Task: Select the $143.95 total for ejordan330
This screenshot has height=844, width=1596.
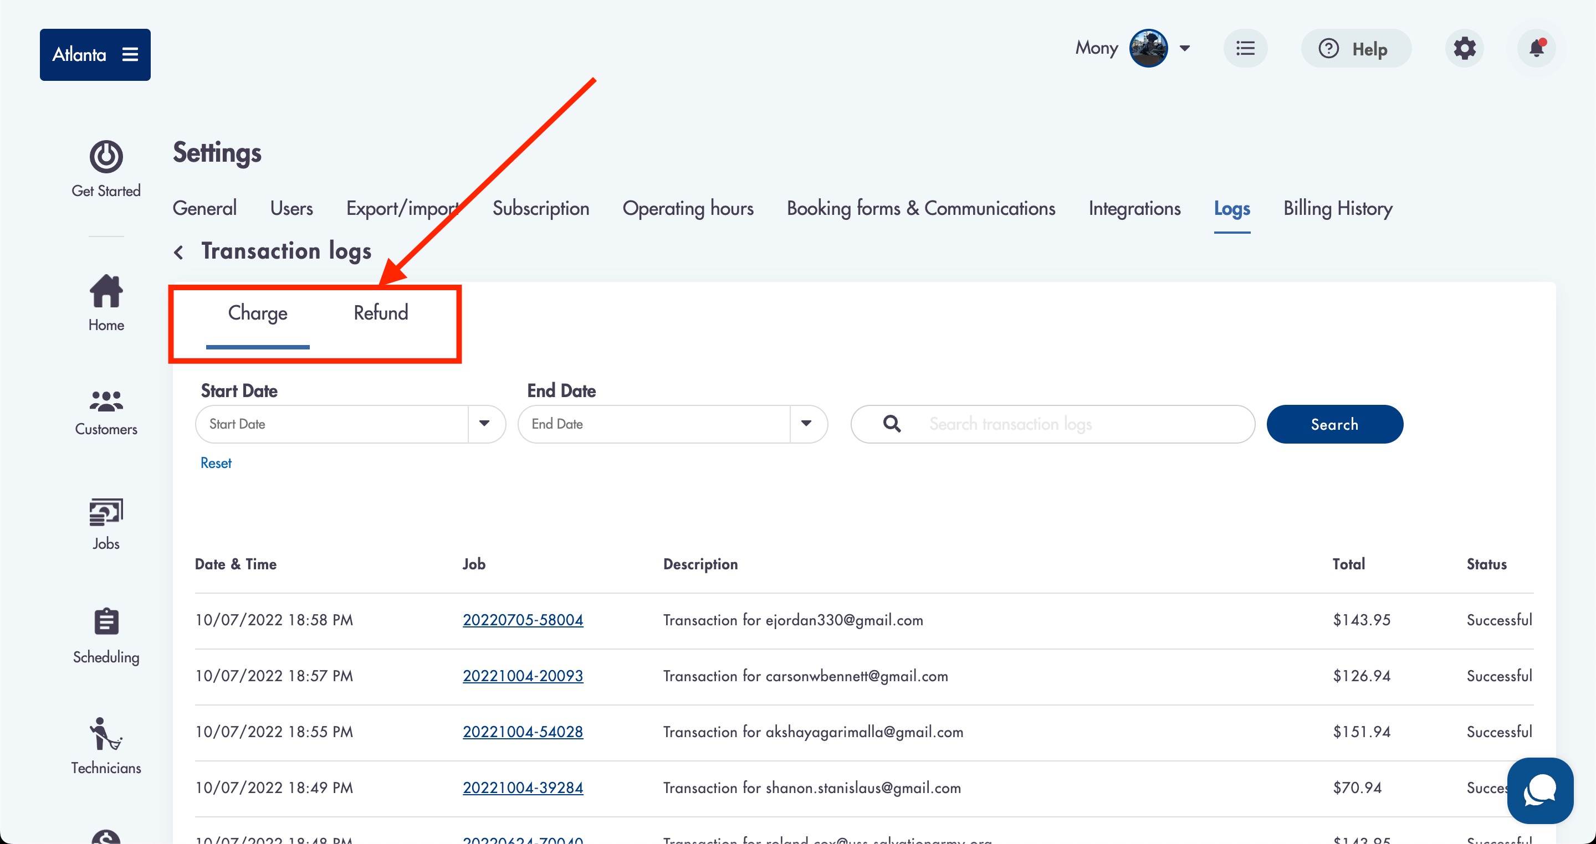Action: (x=1362, y=620)
